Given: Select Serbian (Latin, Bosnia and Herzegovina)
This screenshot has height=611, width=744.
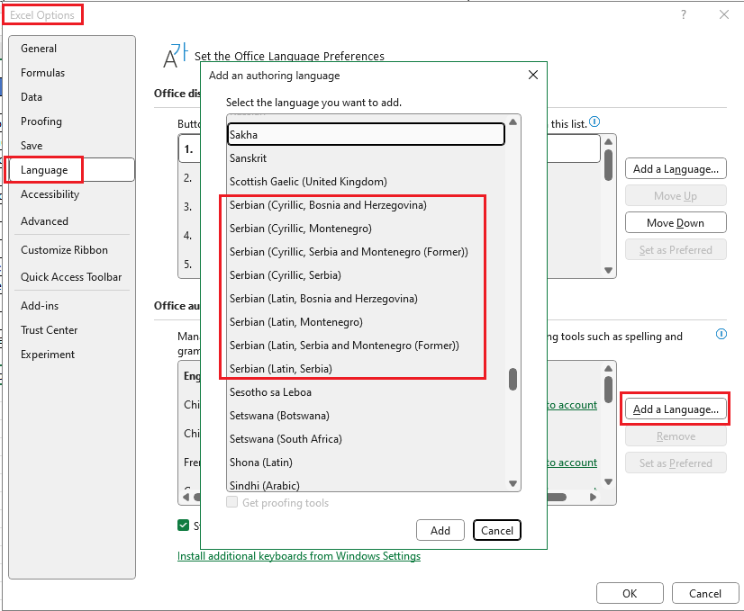Looking at the screenshot, I should tap(366, 299).
